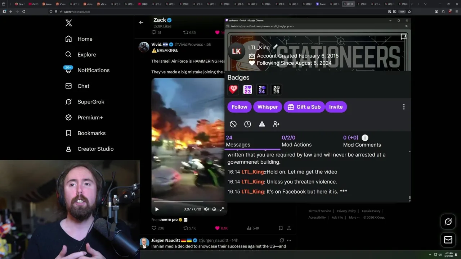The image size is (461, 259).
Task: Open Jürgen Nauditt's profile avatar
Action: coord(144,243)
